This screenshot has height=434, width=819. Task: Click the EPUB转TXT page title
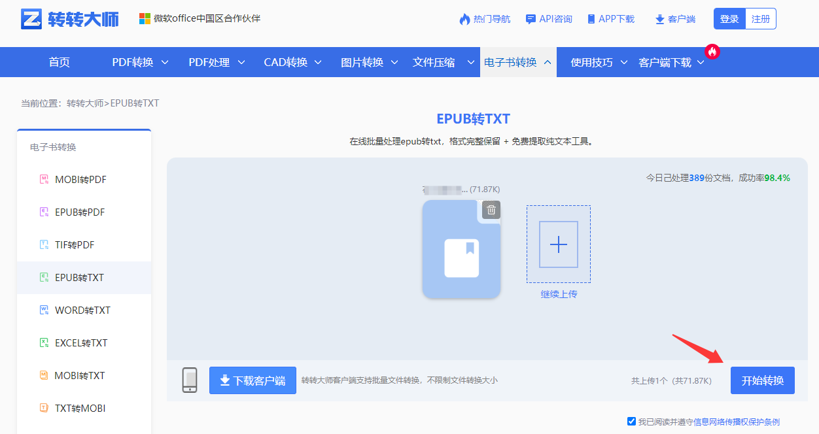[473, 119]
